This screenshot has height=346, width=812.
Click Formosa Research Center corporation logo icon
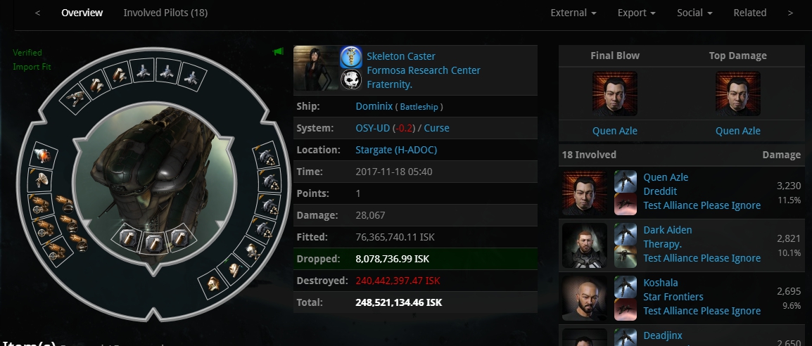point(350,57)
